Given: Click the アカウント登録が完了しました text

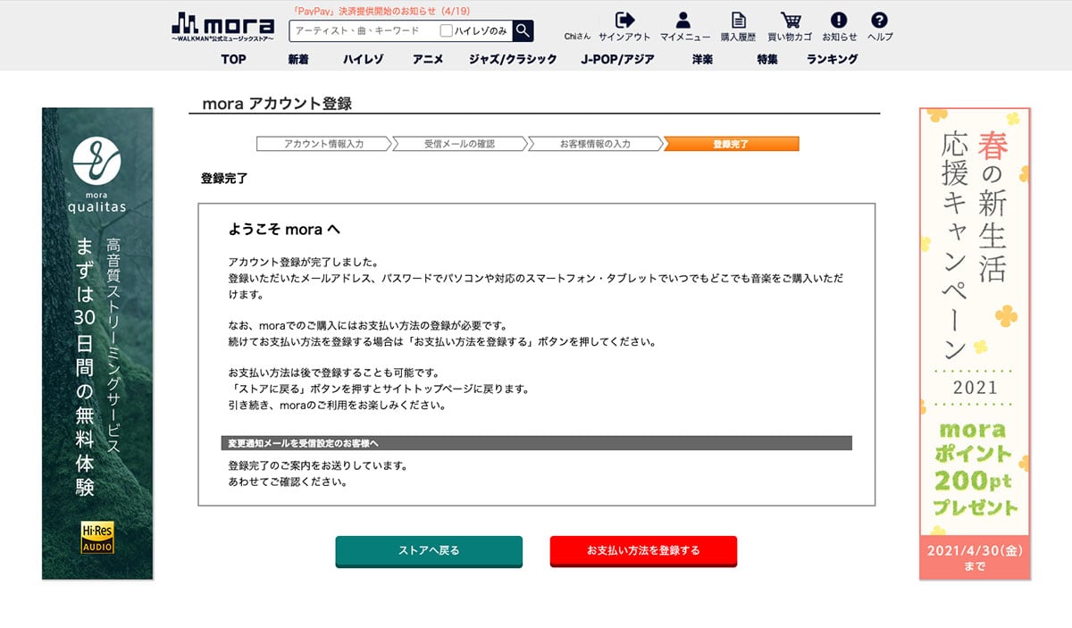Looking at the screenshot, I should click(304, 262).
